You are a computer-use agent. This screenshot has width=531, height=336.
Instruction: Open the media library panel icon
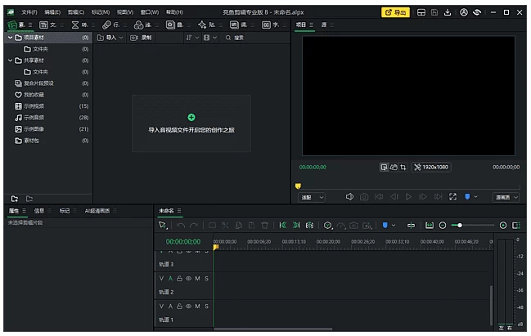click(x=12, y=25)
